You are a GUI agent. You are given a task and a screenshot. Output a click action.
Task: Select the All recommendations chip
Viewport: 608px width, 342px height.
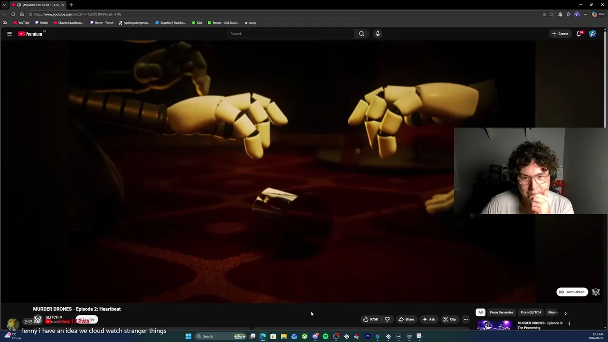point(480,313)
